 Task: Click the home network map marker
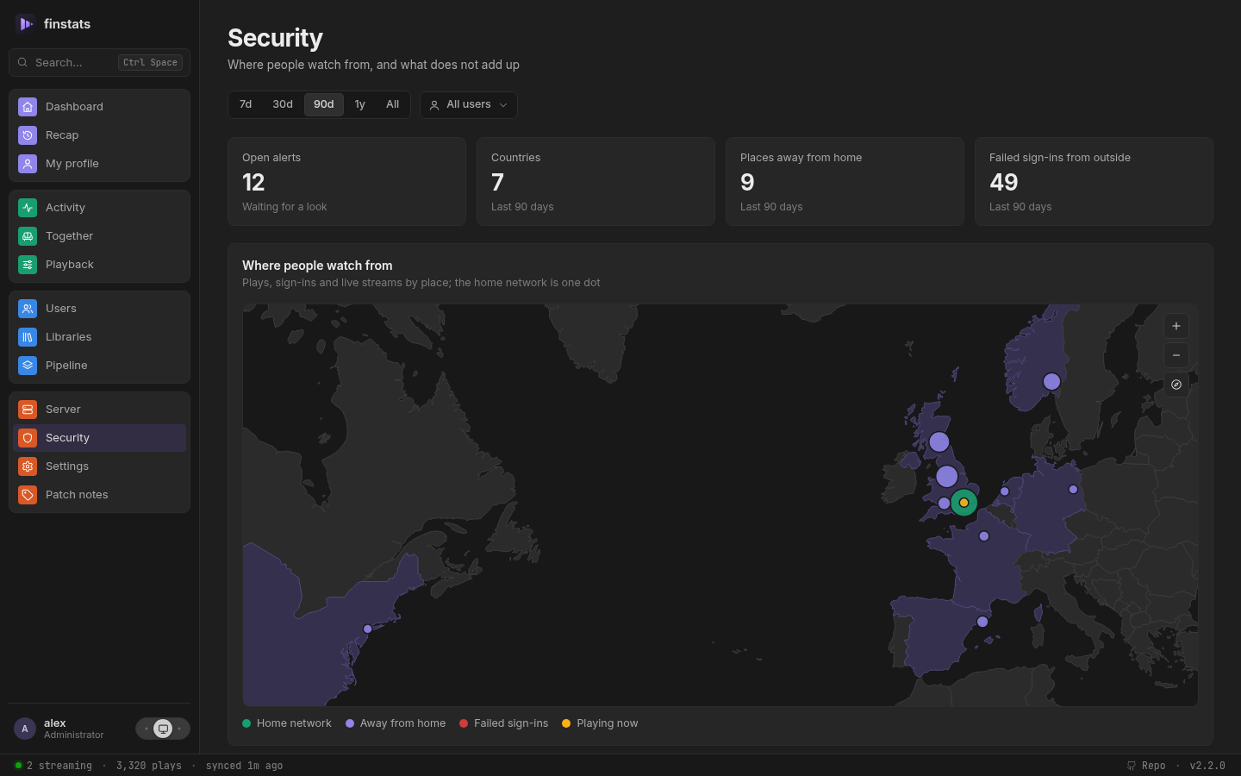pos(963,503)
